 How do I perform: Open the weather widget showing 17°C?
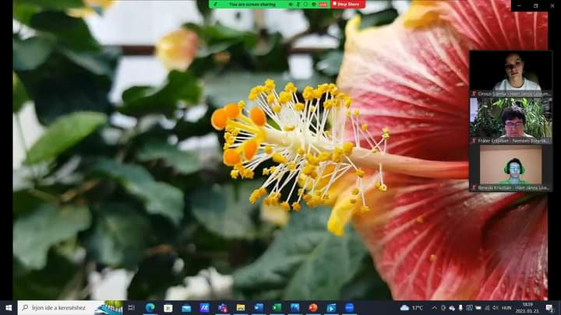coord(412,308)
